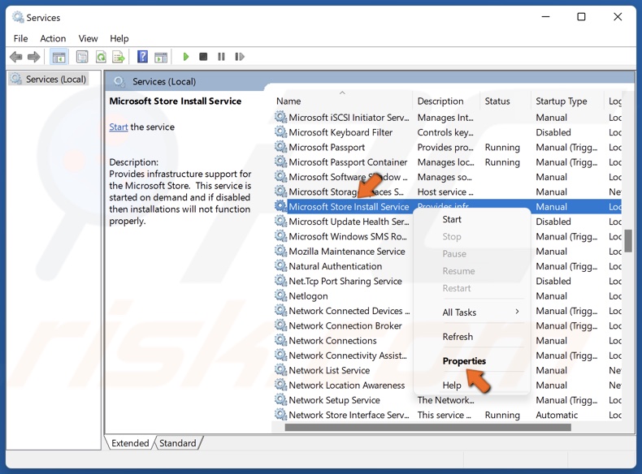
Task: Click gear icon beside Microsoft Passport Container
Action: tap(280, 162)
